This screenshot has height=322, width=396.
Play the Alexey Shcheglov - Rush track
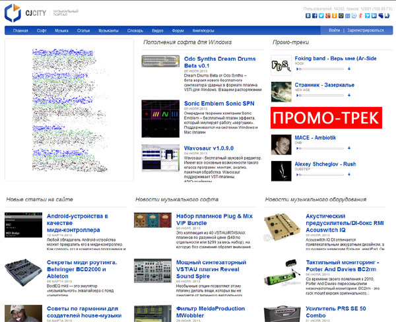point(298,174)
